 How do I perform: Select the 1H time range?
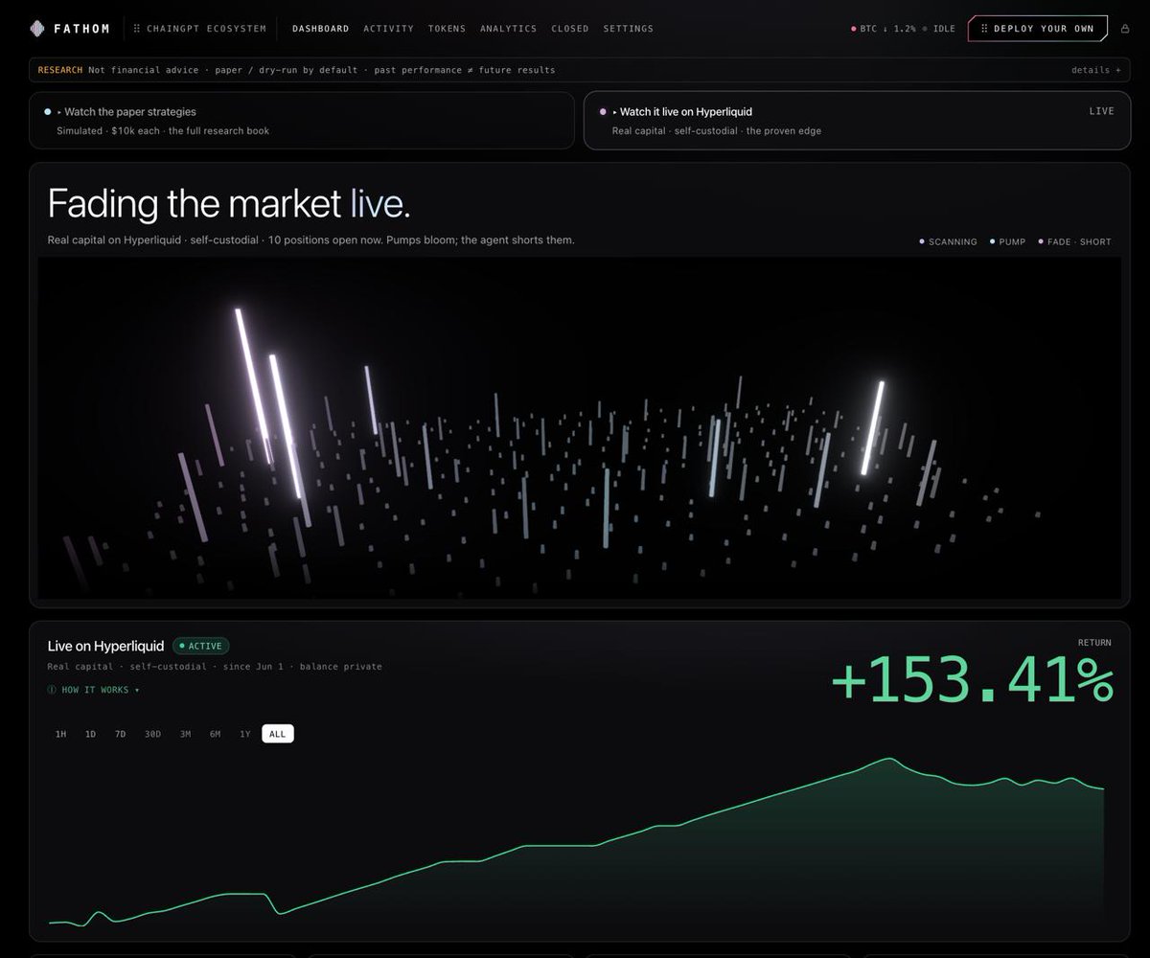pos(60,734)
